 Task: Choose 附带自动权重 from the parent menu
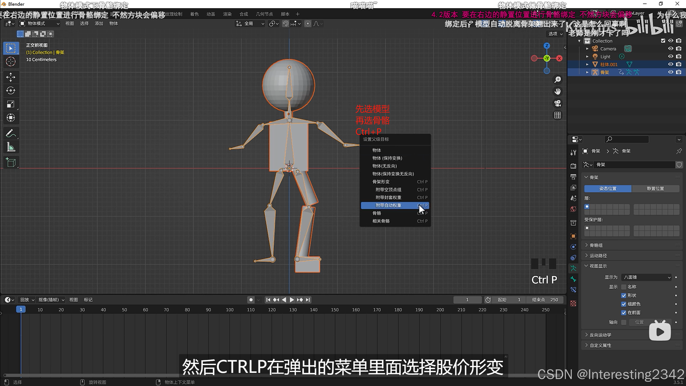coord(388,205)
